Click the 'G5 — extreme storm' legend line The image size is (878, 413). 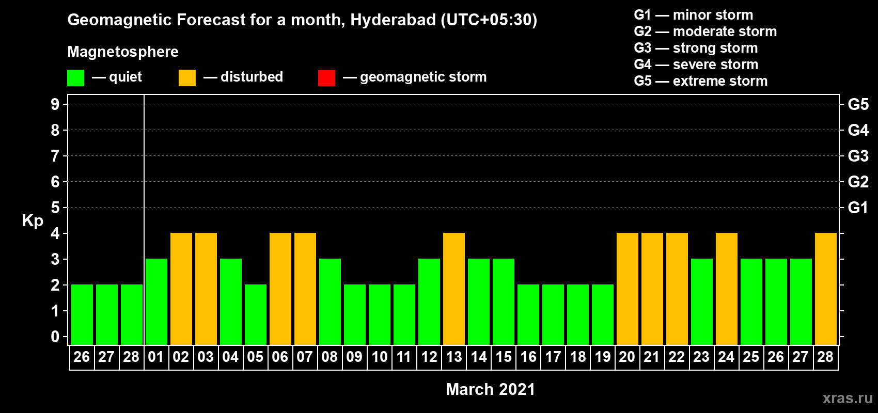(701, 81)
